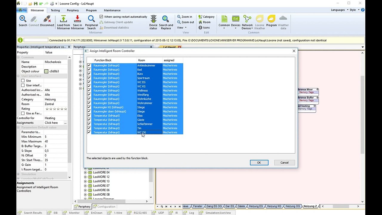The image size is (382, 215).
Task: Open the Search Results status tab
Action: pos(30,213)
